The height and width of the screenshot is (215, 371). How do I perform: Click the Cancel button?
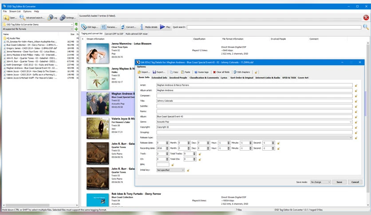pyautogui.click(x=355, y=182)
